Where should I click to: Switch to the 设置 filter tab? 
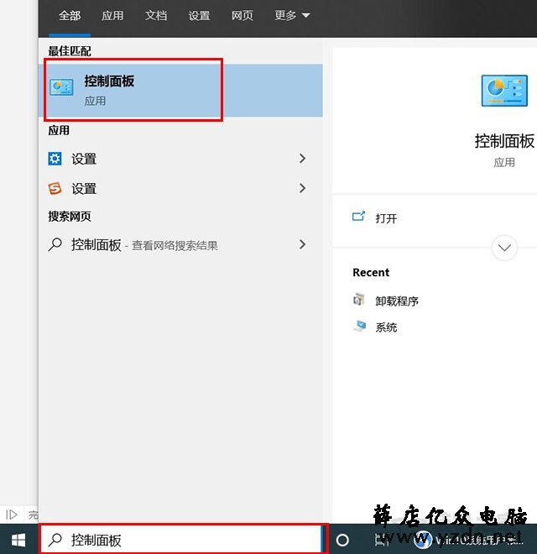(x=199, y=16)
